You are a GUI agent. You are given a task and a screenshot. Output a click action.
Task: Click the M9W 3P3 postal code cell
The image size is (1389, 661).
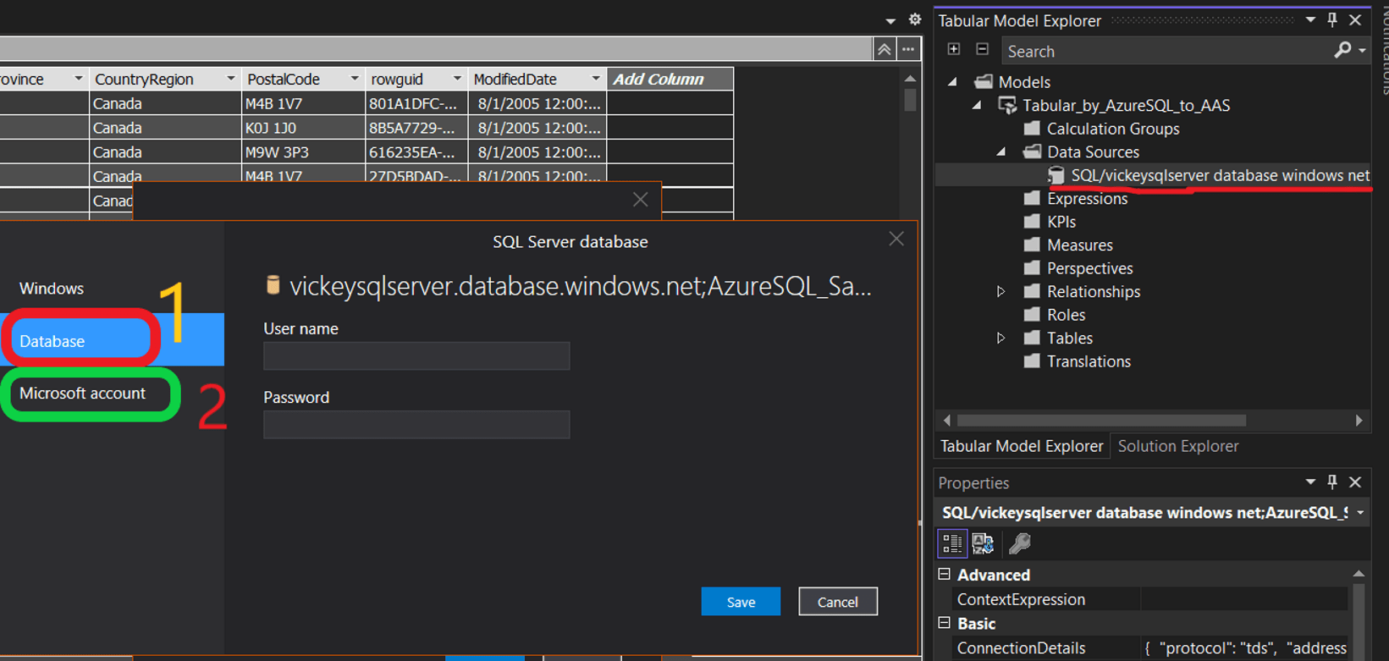[303, 152]
